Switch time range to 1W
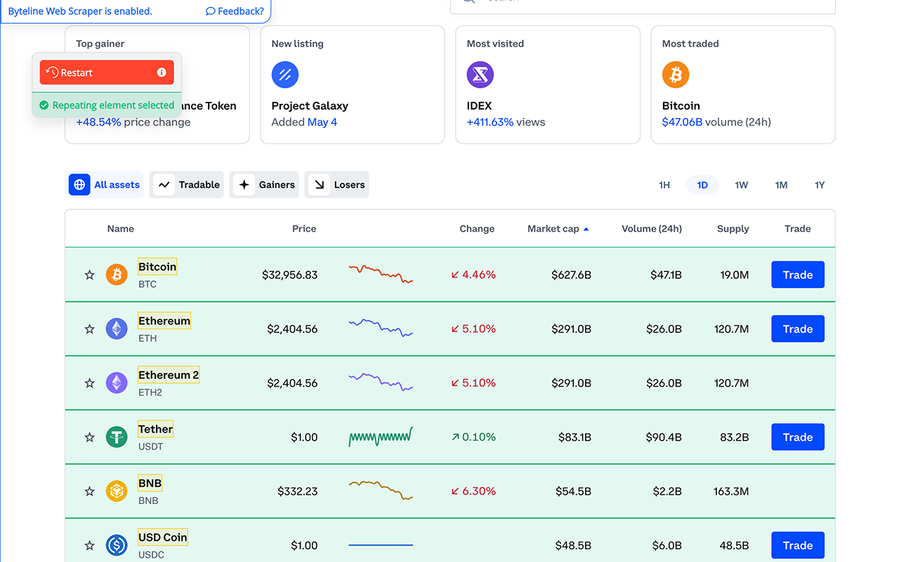Image resolution: width=899 pixels, height=562 pixels. [x=742, y=185]
